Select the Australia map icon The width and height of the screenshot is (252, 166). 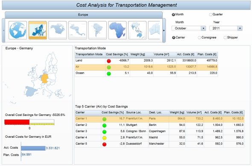pyautogui.click(x=154, y=30)
